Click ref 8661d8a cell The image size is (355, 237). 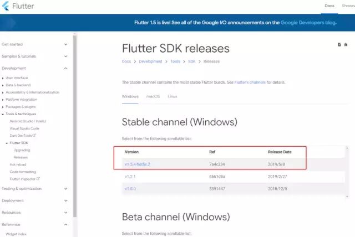click(x=217, y=177)
